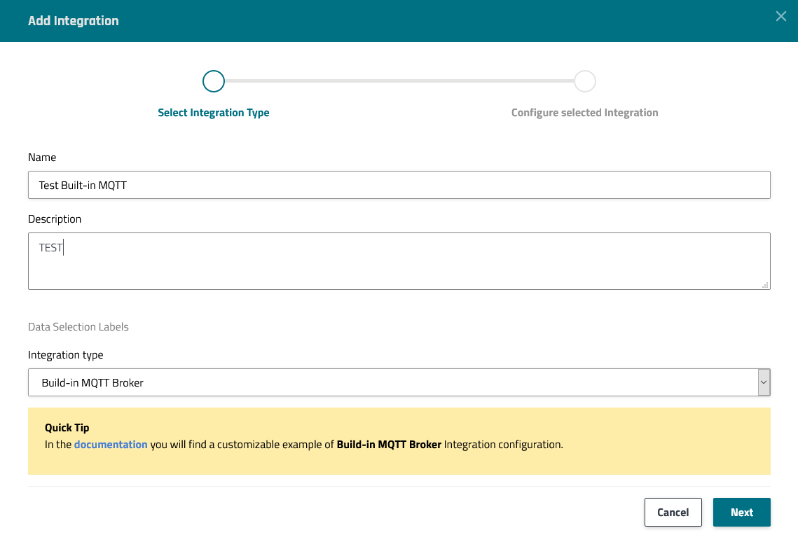The image size is (798, 549).
Task: Click the Select Integration Type step circle
Action: [214, 81]
